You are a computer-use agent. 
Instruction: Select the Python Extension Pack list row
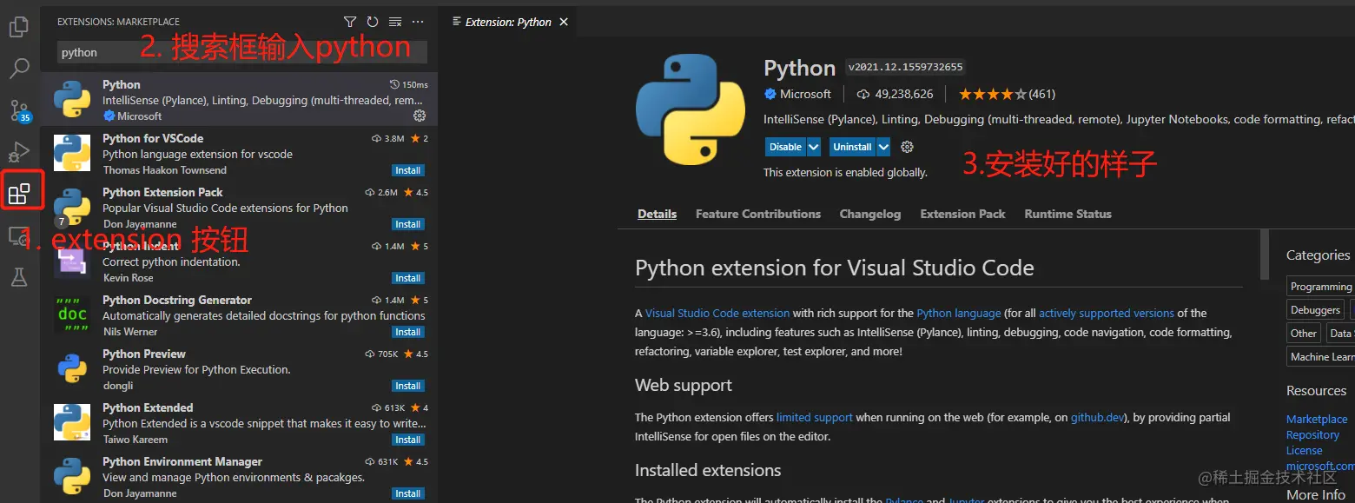239,207
